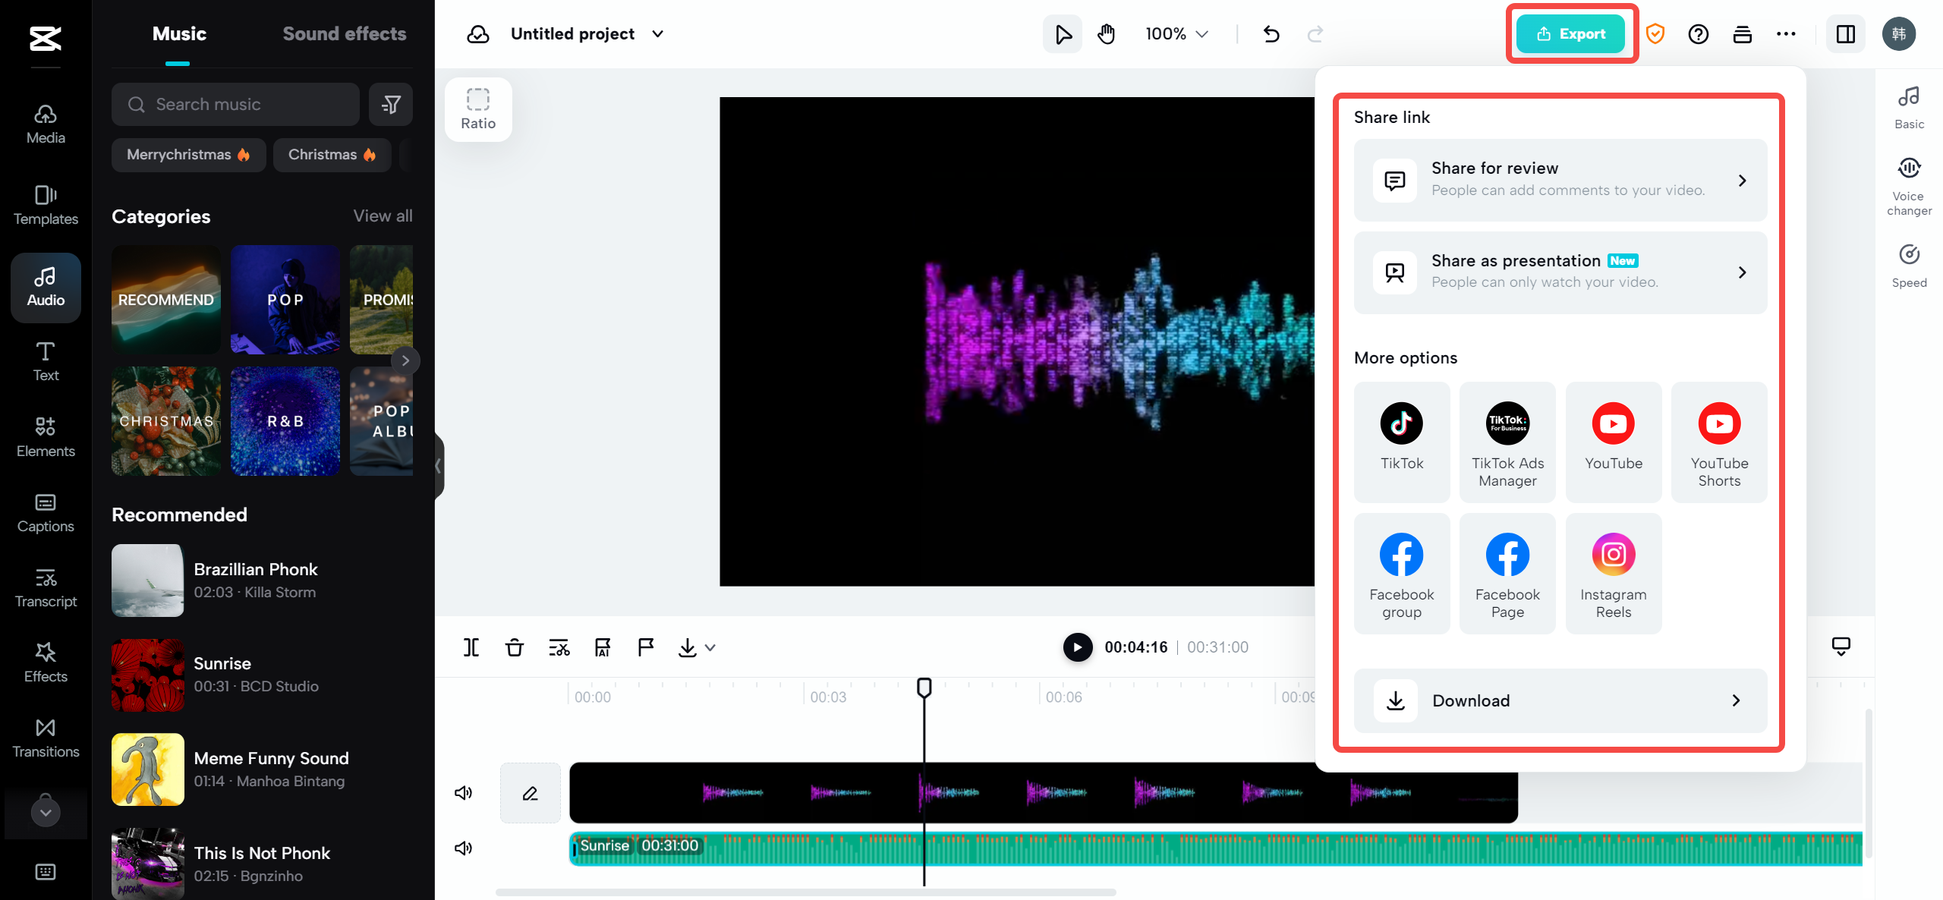Open the Media panel in the sidebar
This screenshot has width=1943, height=900.
45,124
